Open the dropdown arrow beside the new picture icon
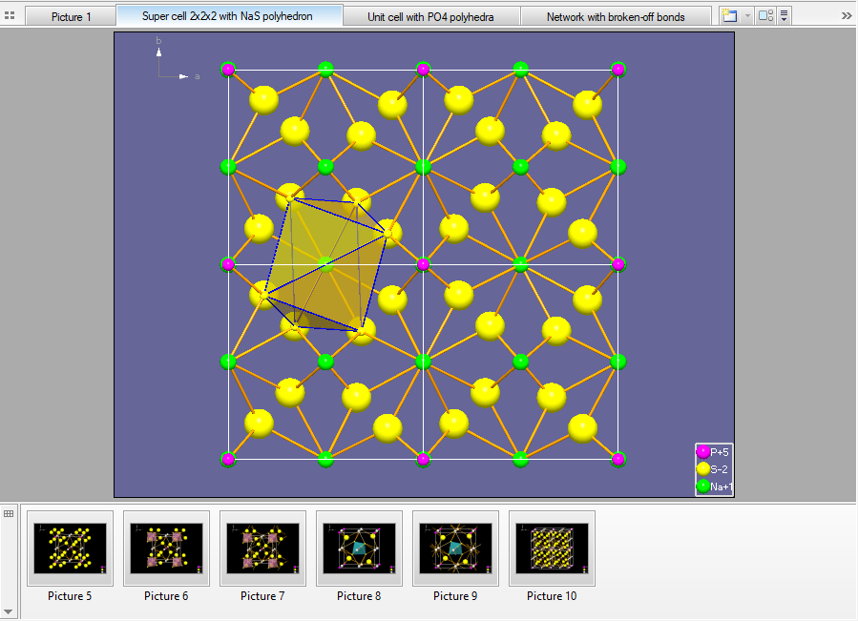858x621 pixels. pos(747,15)
